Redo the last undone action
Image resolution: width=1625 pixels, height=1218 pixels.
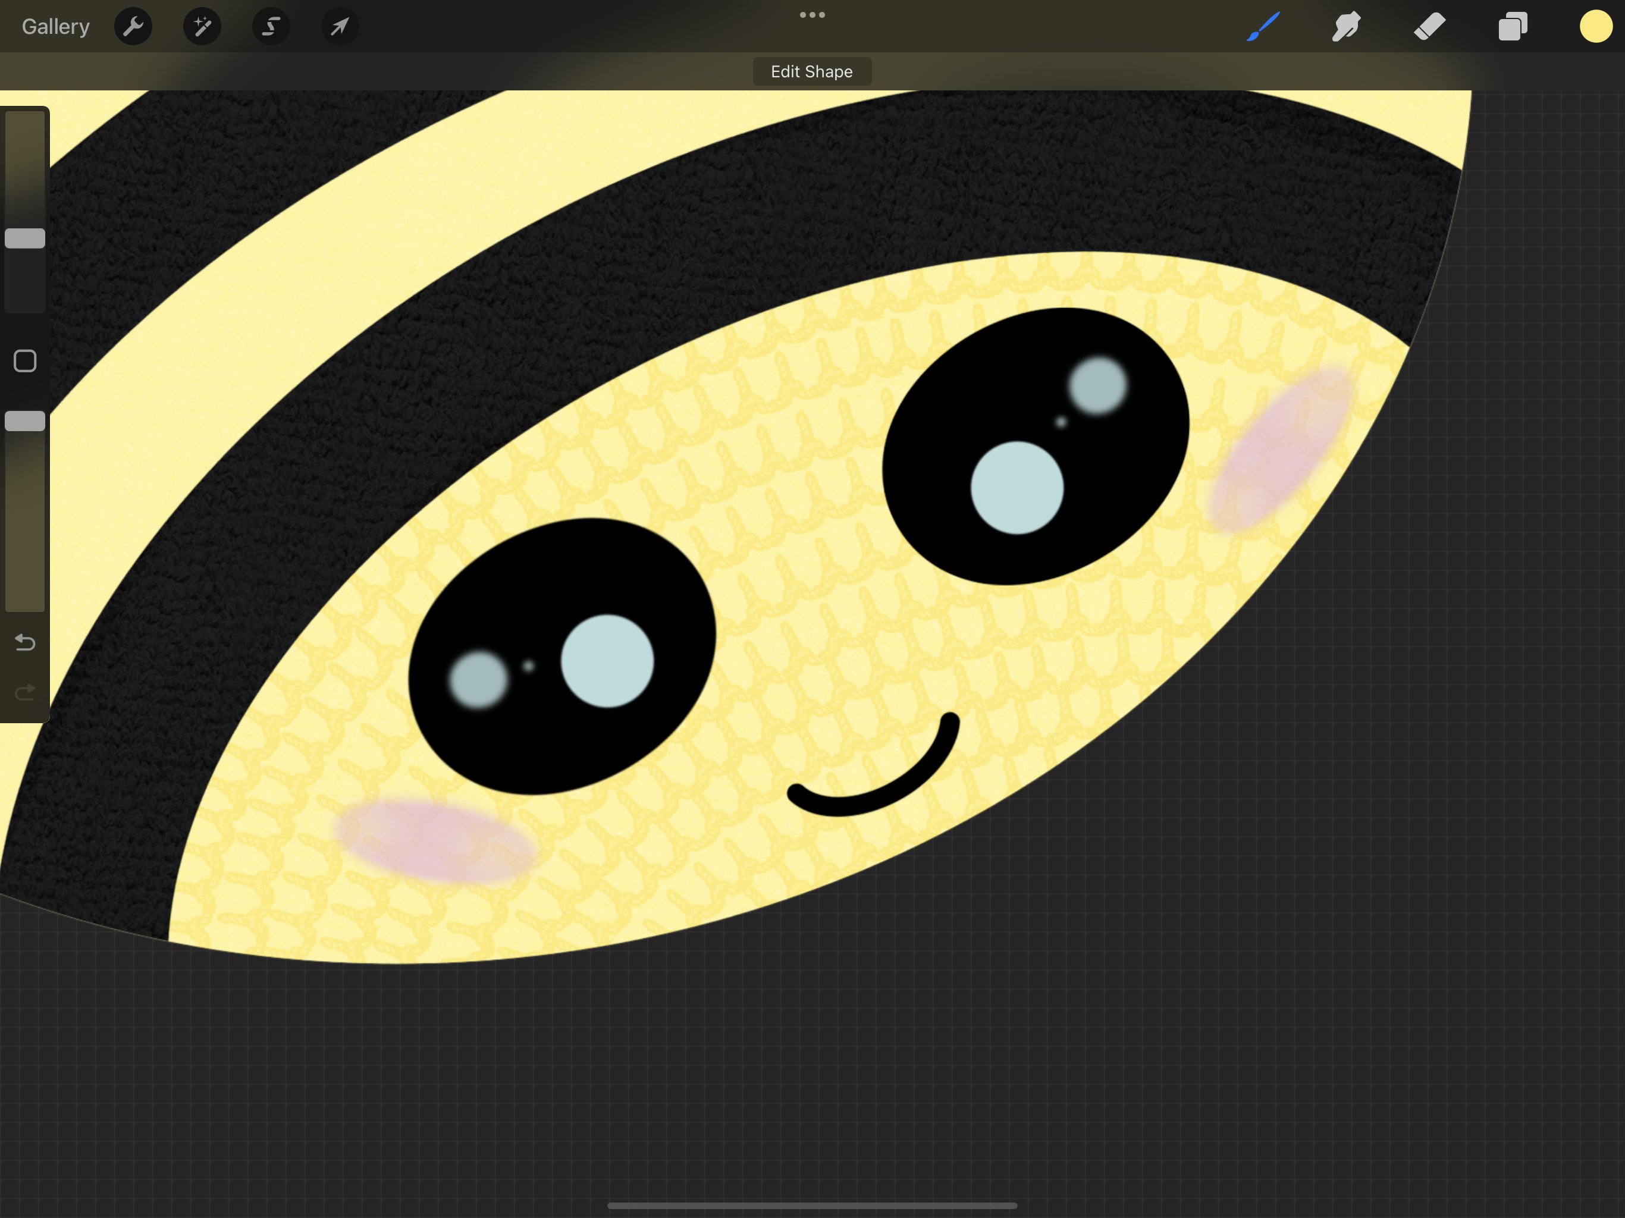25,692
